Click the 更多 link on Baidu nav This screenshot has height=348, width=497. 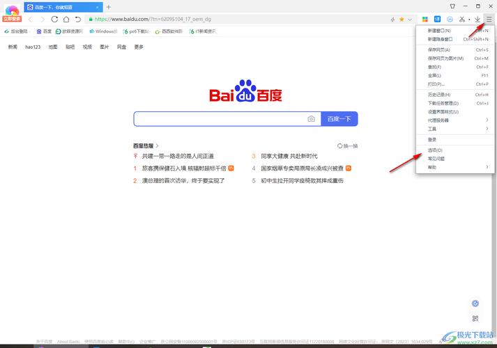click(139, 47)
